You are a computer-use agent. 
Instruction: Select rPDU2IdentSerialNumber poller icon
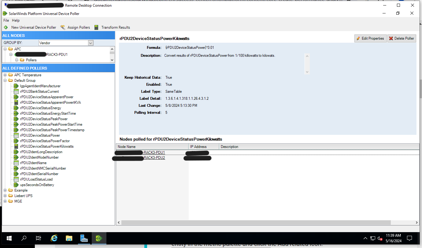[17, 174]
